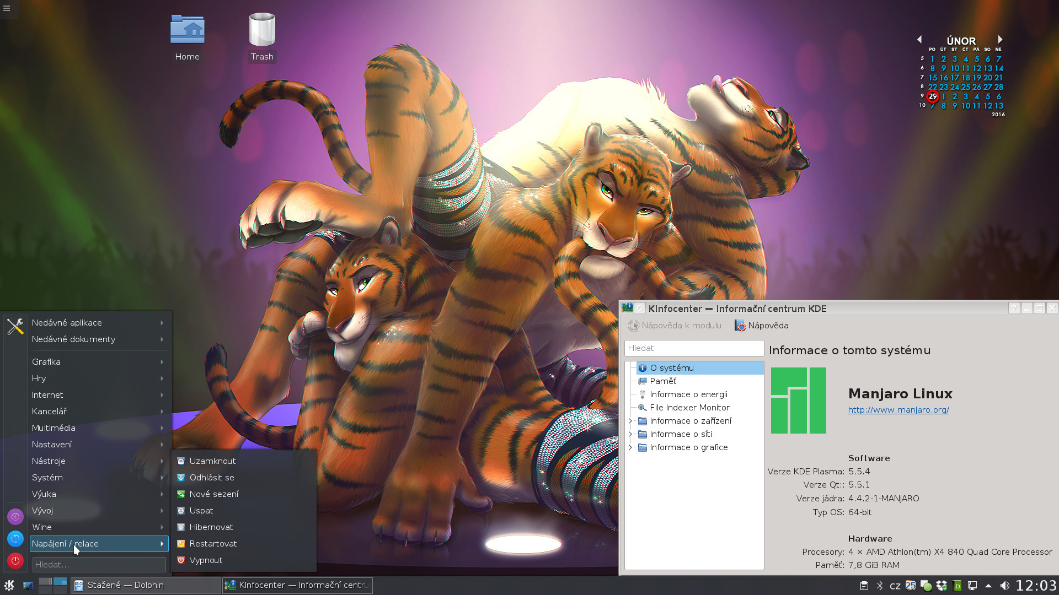Switch to Stažené — Dolphin taskbar window
The image size is (1059, 595).
(146, 585)
